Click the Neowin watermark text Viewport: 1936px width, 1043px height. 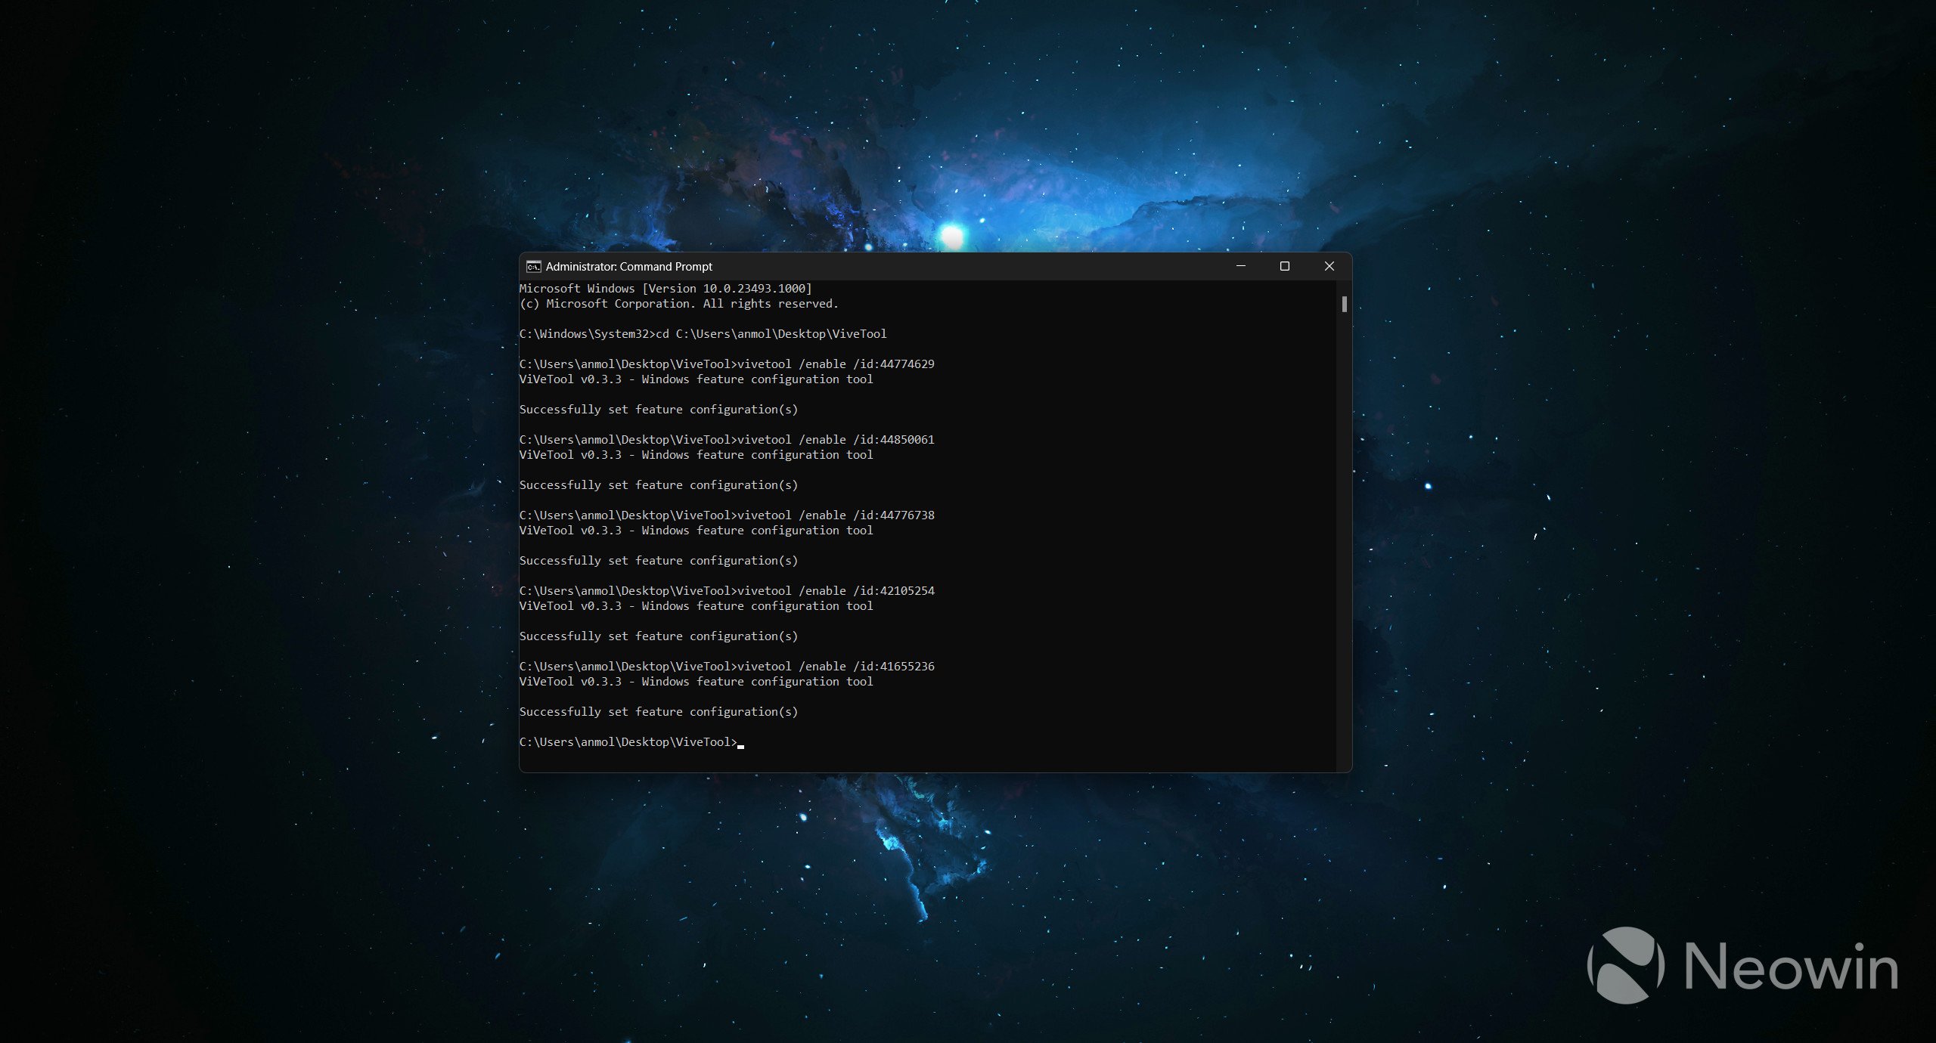coord(1791,967)
